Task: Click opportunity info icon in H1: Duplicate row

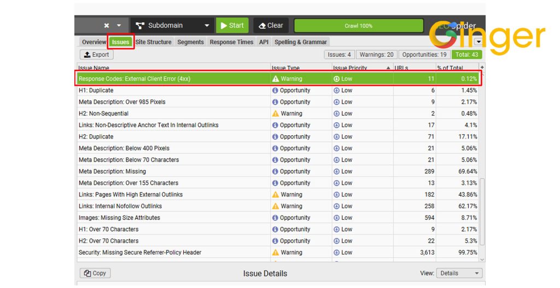Action: (275, 91)
